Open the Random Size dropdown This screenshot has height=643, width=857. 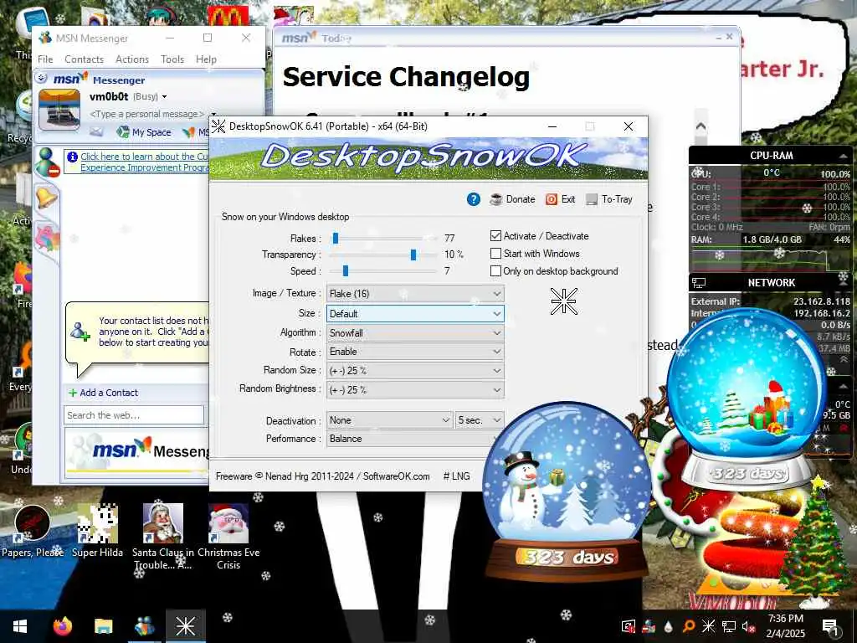coord(415,370)
